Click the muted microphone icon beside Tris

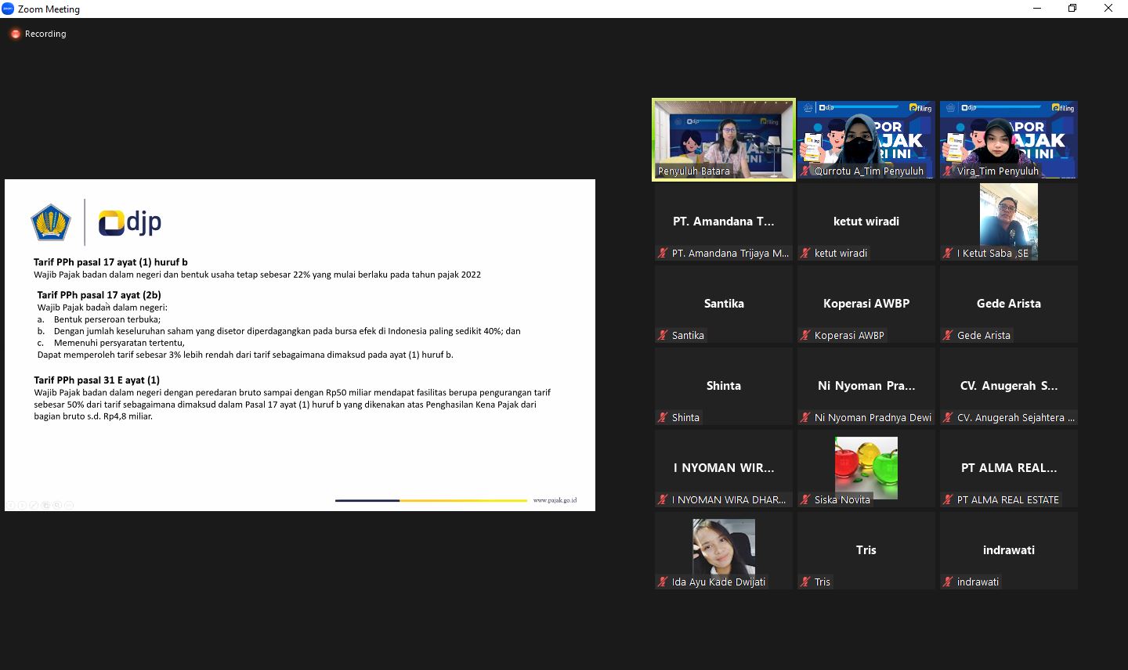[x=805, y=582]
